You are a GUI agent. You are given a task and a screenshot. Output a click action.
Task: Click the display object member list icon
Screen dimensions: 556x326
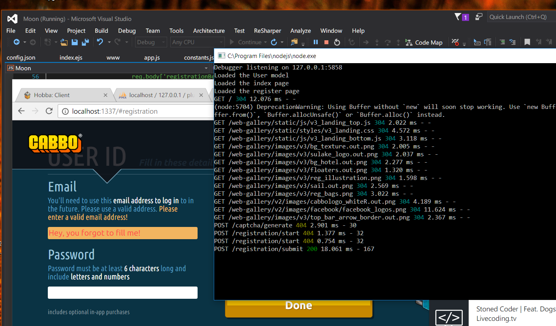(477, 42)
